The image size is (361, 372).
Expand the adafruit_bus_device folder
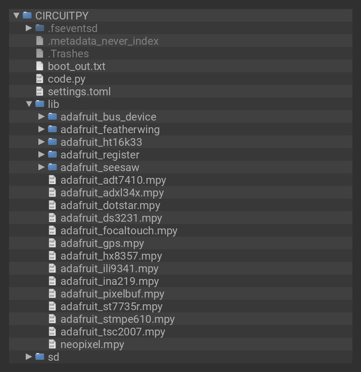(42, 116)
